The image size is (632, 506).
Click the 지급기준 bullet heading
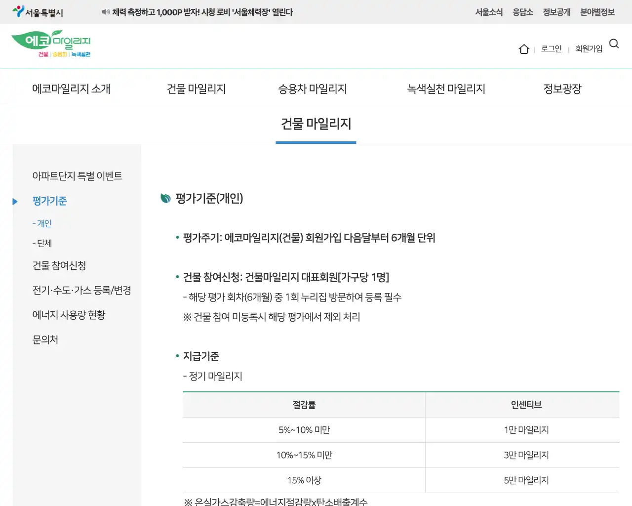click(x=201, y=356)
